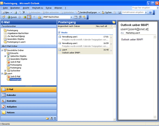Open the Ansicht menu

26,8
